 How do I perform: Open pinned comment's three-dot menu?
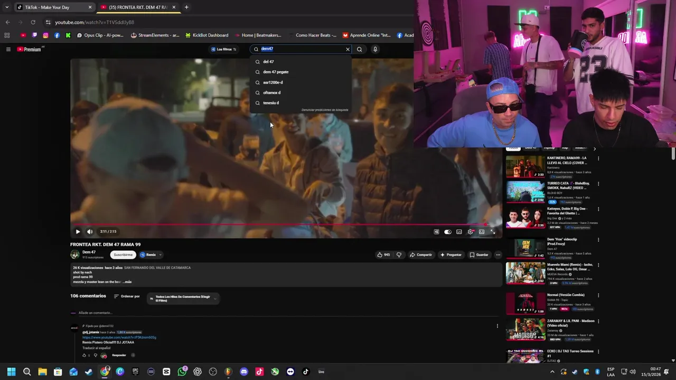click(497, 326)
